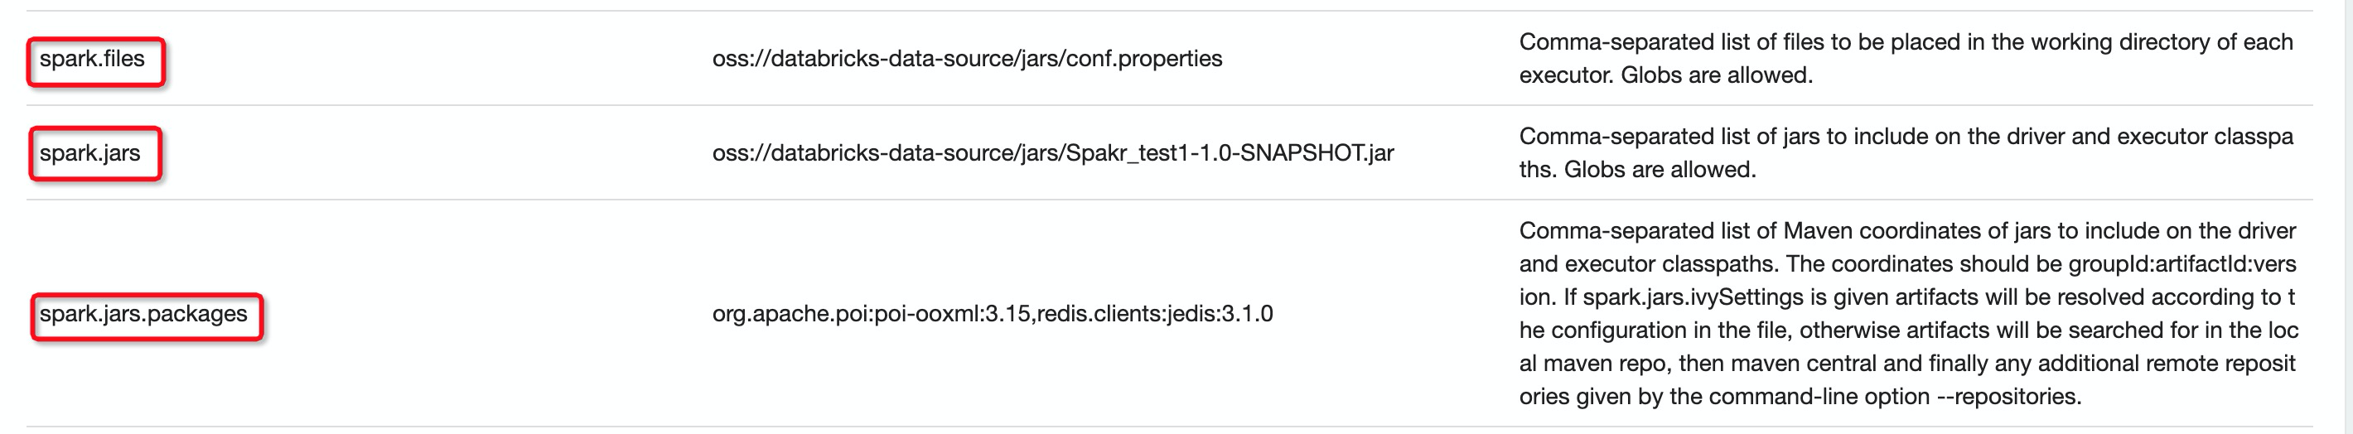The height and width of the screenshot is (434, 2353).
Task: Select the spark.files property name
Action: tap(91, 60)
